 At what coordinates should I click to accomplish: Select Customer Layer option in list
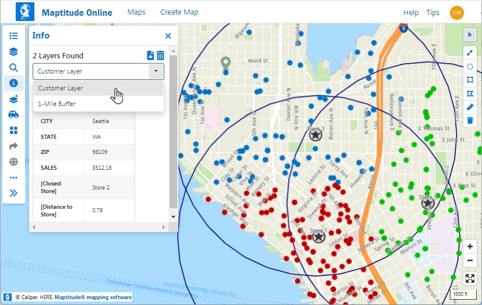(61, 88)
